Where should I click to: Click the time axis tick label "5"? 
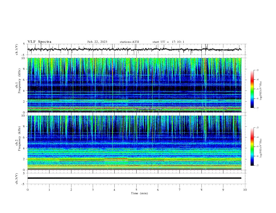pos(136,190)
